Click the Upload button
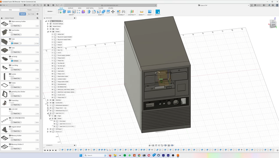The height and width of the screenshot is (158, 279). (x=22, y=14)
